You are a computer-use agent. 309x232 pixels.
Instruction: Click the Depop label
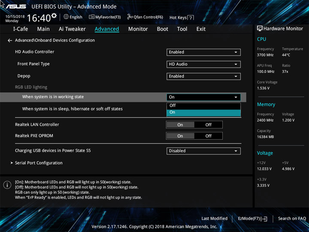(x=24, y=76)
